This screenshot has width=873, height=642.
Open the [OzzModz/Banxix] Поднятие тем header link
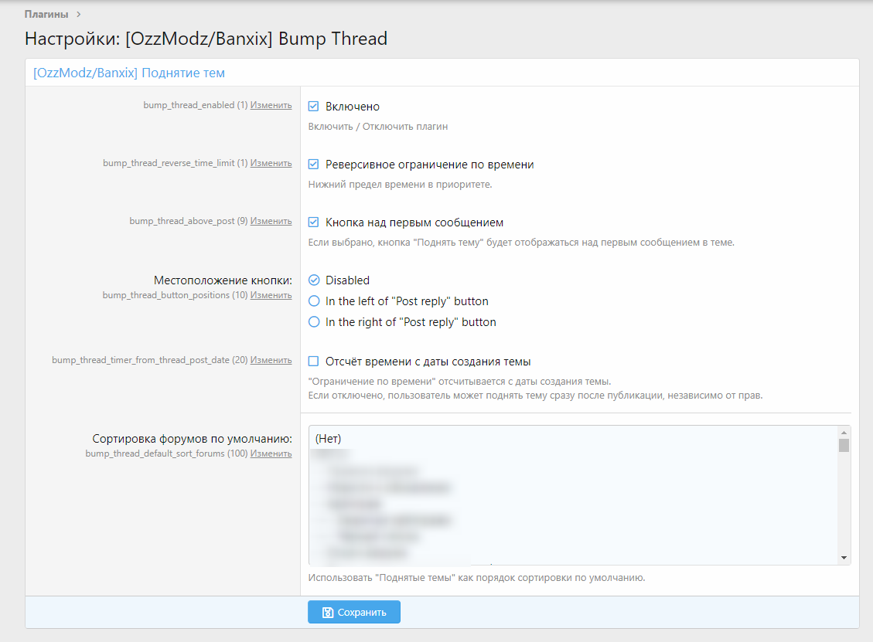tap(129, 73)
